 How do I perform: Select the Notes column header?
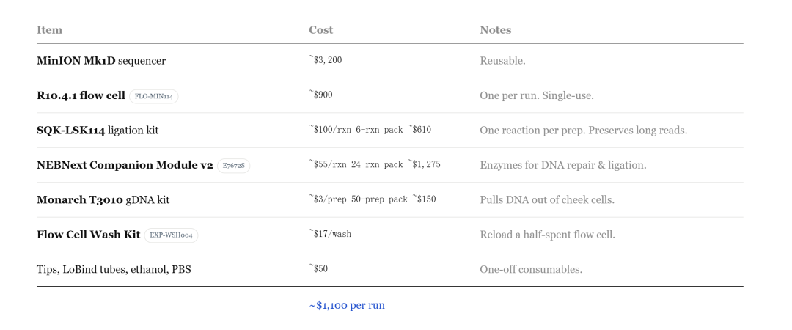(x=496, y=30)
